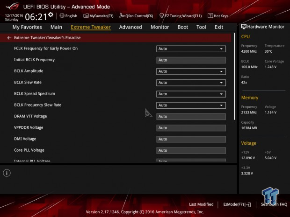Click the 100.0 MHz BCLK value
290x217 pixels.
tap(249, 67)
